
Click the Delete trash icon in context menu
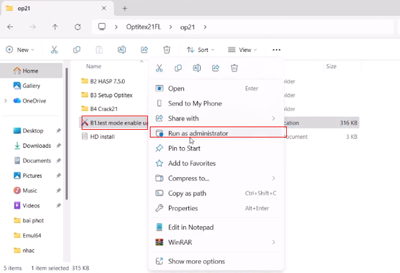click(235, 68)
